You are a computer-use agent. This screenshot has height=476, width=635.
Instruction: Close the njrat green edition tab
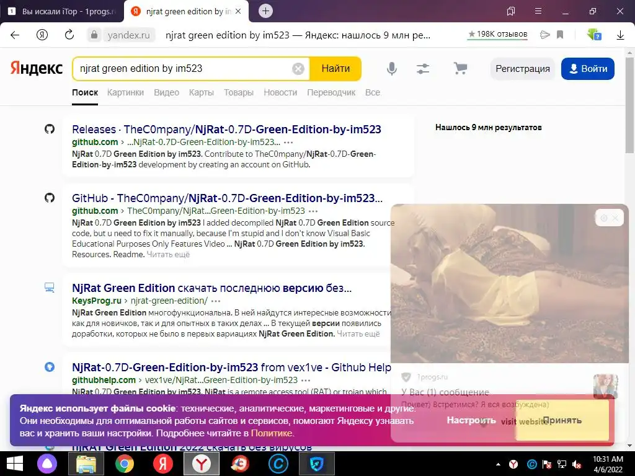click(x=238, y=11)
